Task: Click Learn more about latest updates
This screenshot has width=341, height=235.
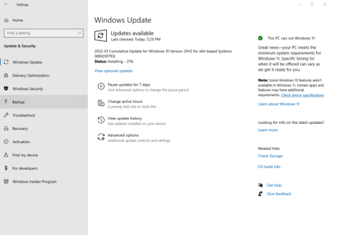Action: coord(268,130)
